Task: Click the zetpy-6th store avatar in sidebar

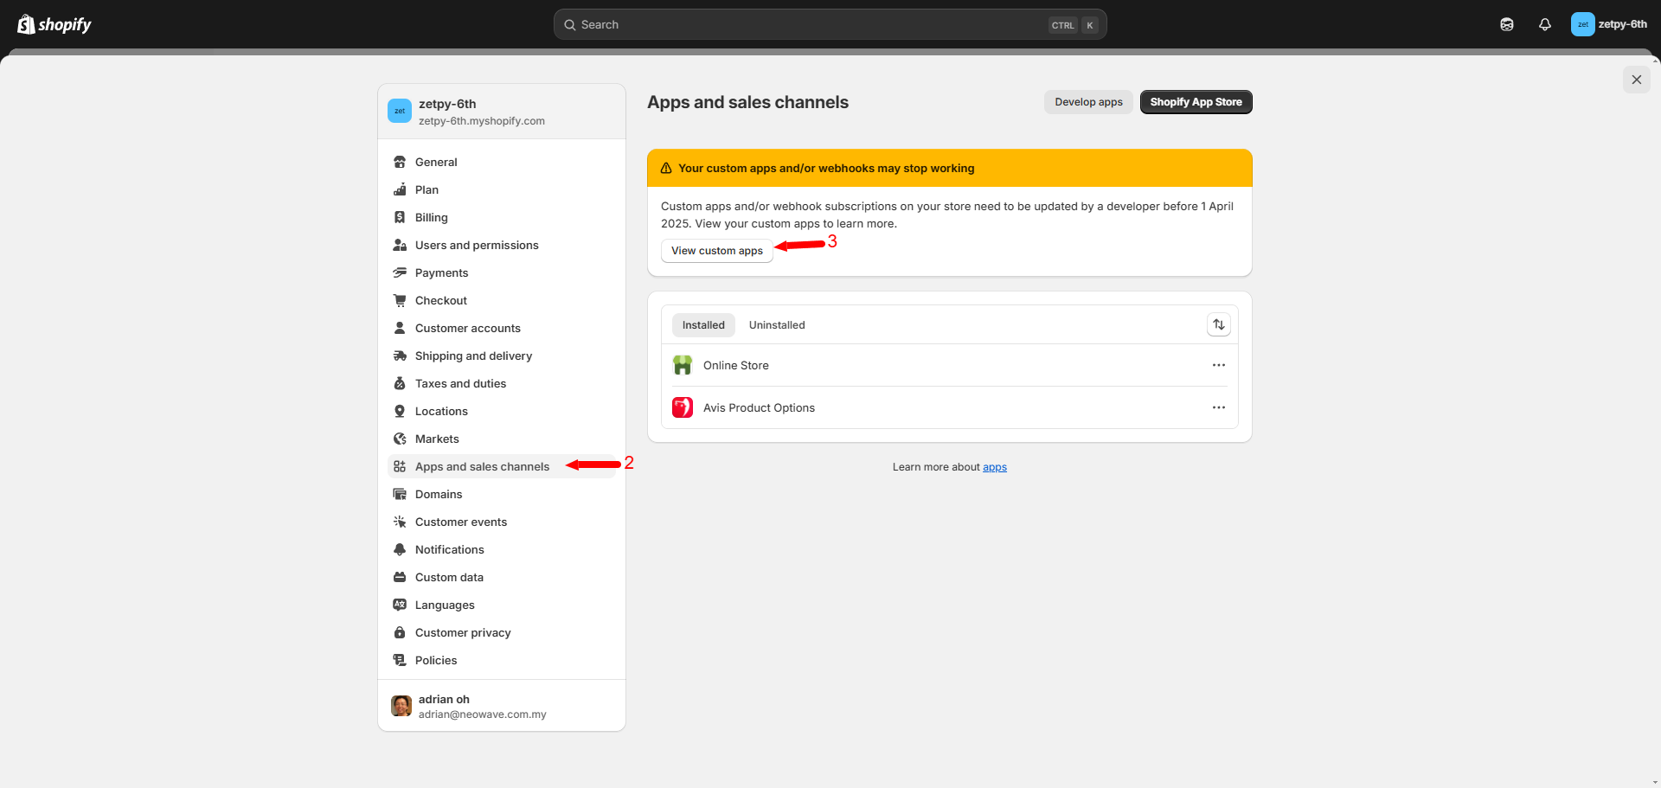Action: 400,111
